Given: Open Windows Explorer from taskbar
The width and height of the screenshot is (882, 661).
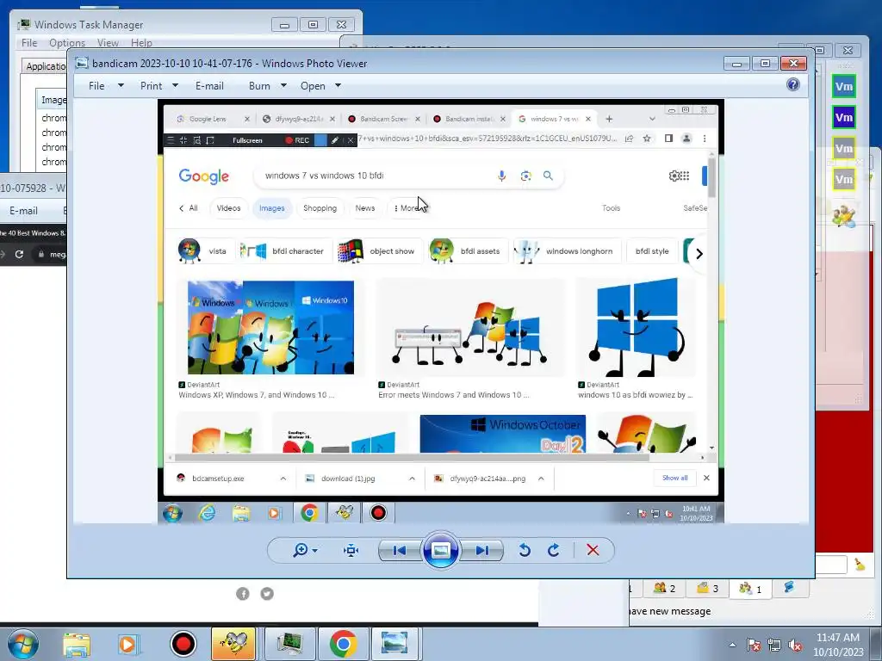Looking at the screenshot, I should pyautogui.click(x=77, y=644).
